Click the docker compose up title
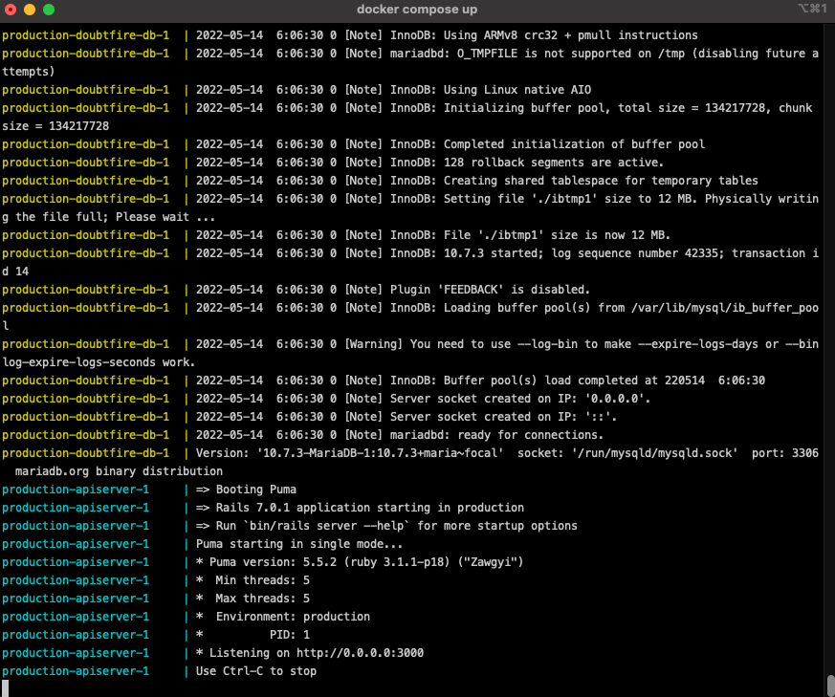The height and width of the screenshot is (697, 835). pos(417,10)
